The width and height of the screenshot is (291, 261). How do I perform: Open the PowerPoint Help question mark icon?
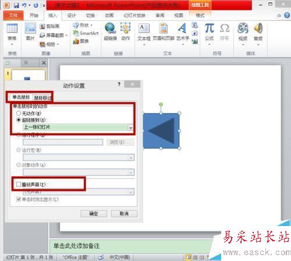pyautogui.click(x=287, y=15)
